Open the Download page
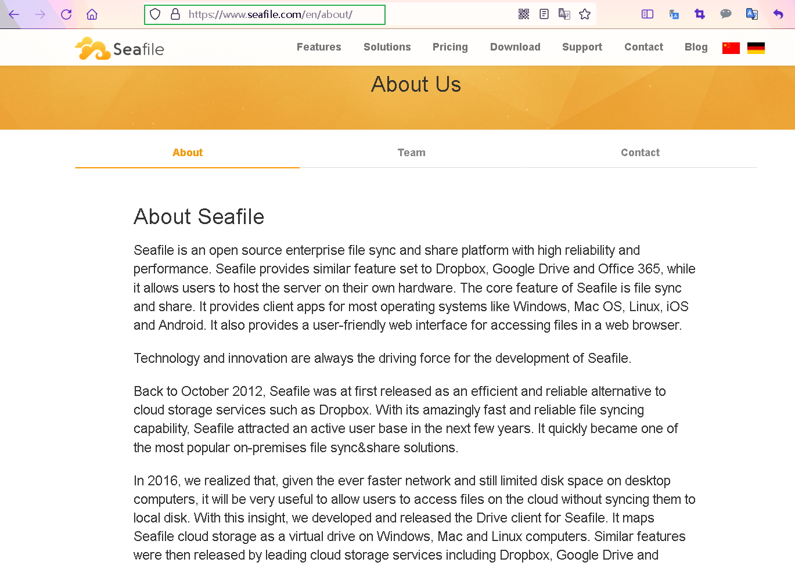This screenshot has width=795, height=566. (x=515, y=47)
